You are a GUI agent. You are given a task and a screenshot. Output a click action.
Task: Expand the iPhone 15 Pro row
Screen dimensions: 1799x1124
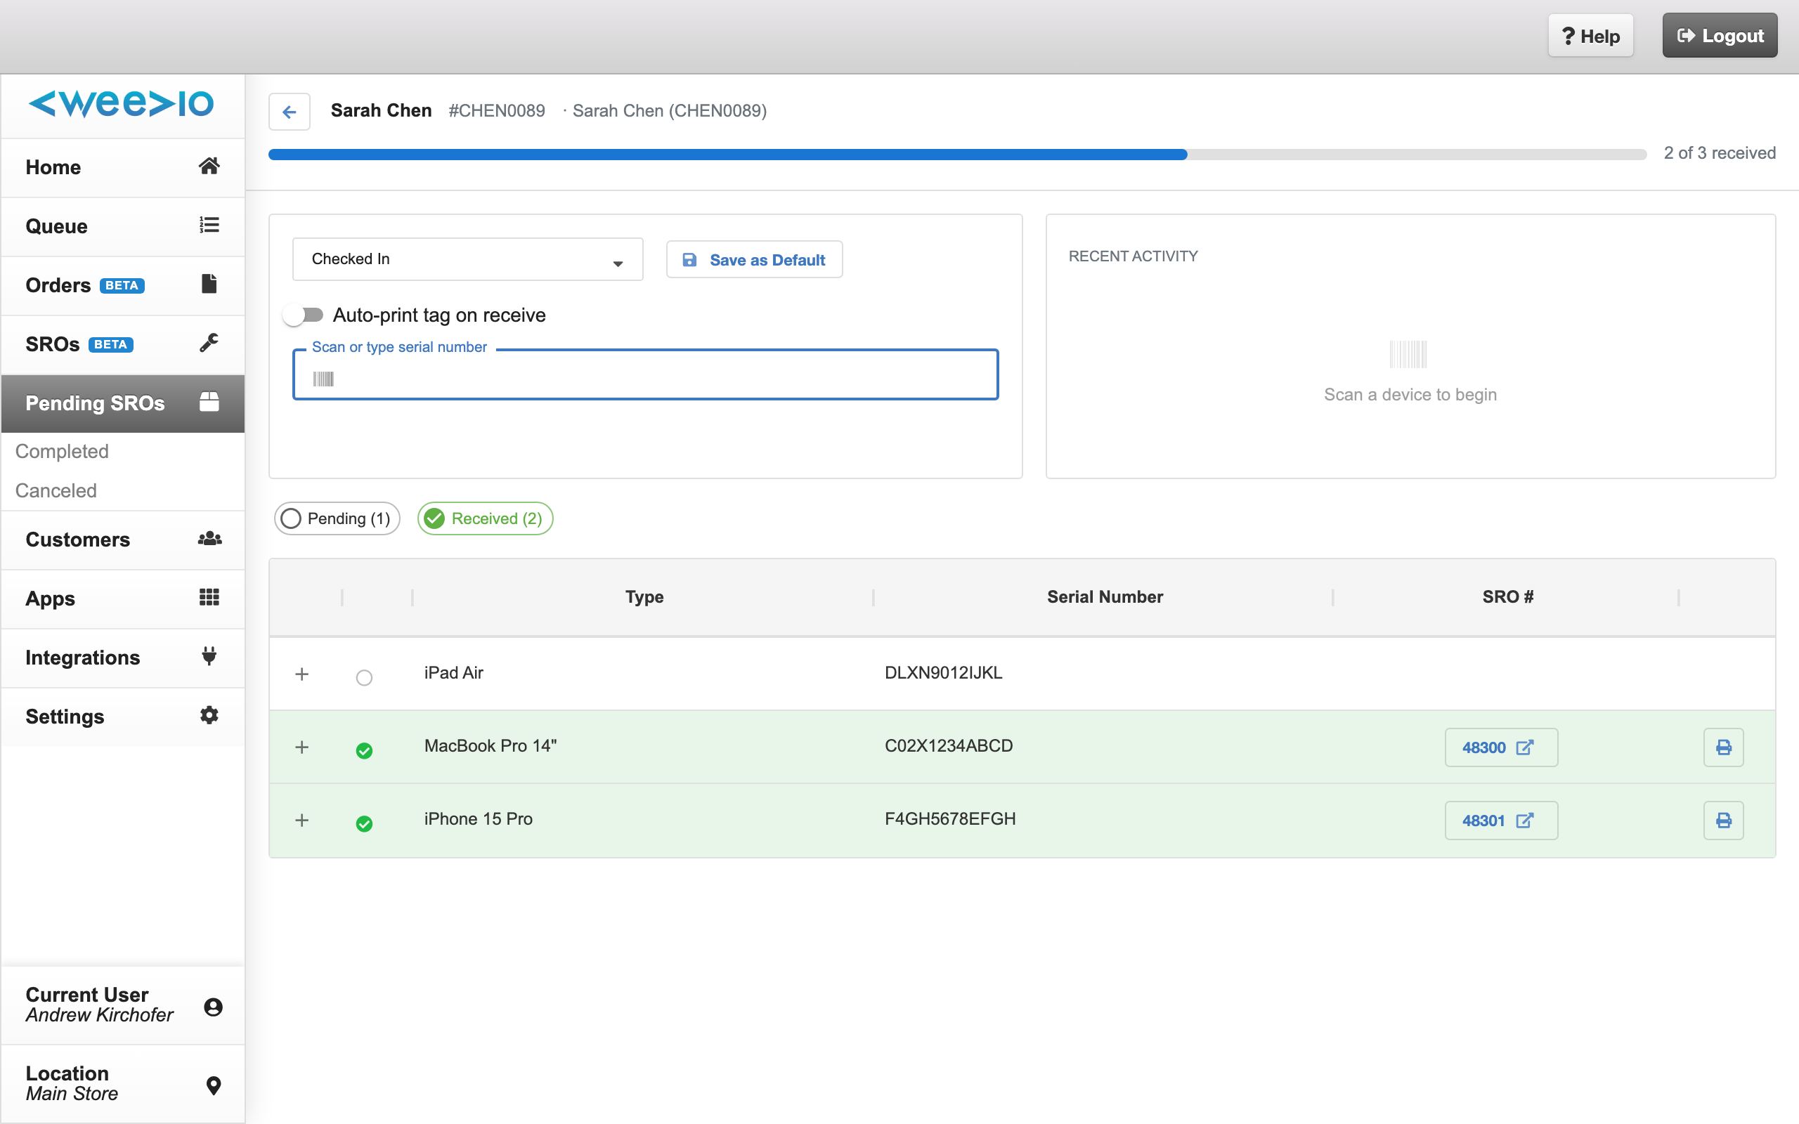[x=301, y=820]
